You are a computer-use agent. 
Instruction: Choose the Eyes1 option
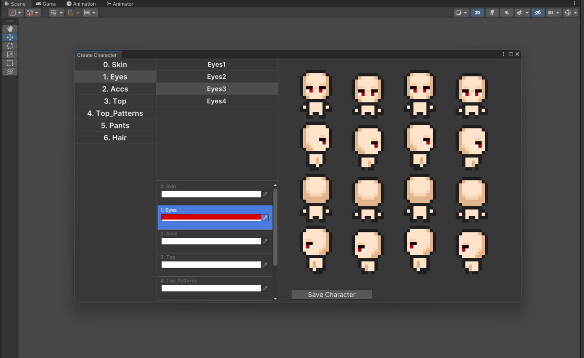click(x=217, y=65)
